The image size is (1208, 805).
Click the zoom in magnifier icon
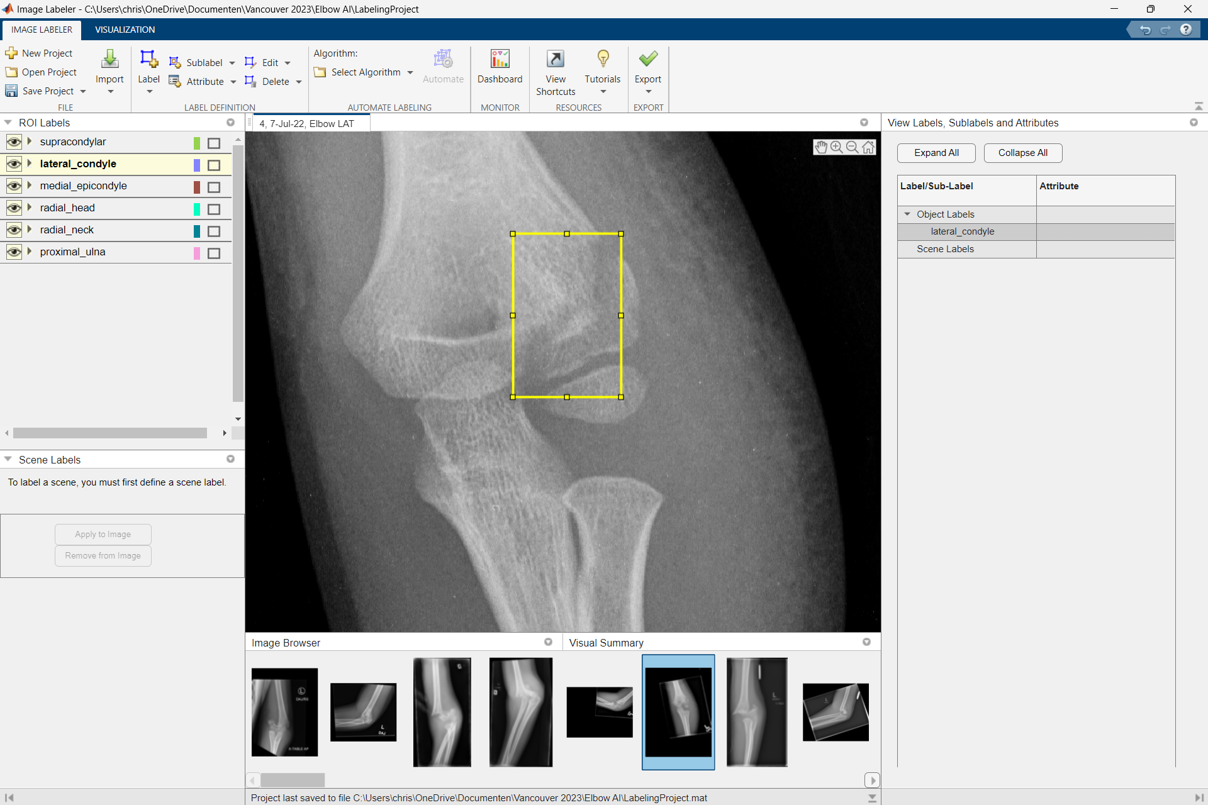click(x=837, y=147)
